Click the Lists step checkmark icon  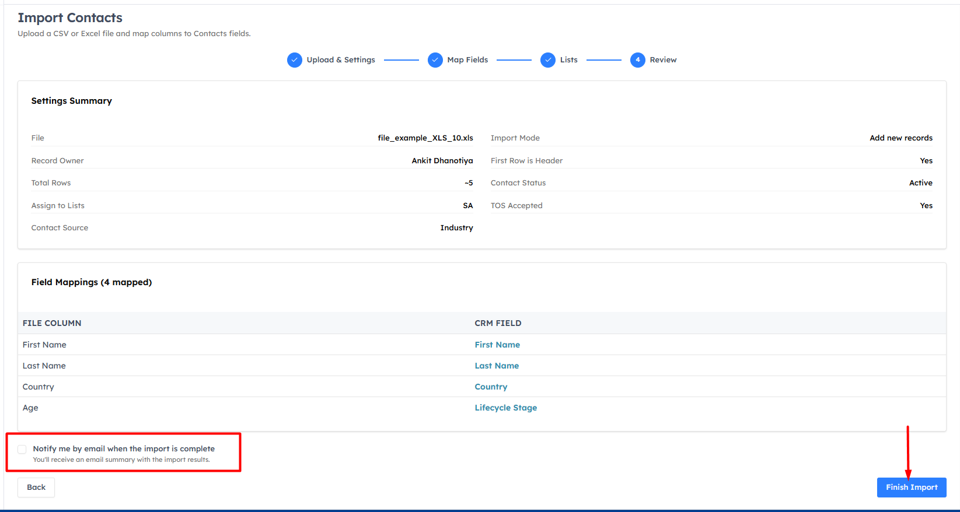[548, 60]
